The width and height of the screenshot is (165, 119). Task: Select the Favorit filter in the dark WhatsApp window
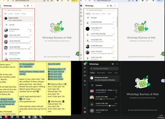(110, 73)
